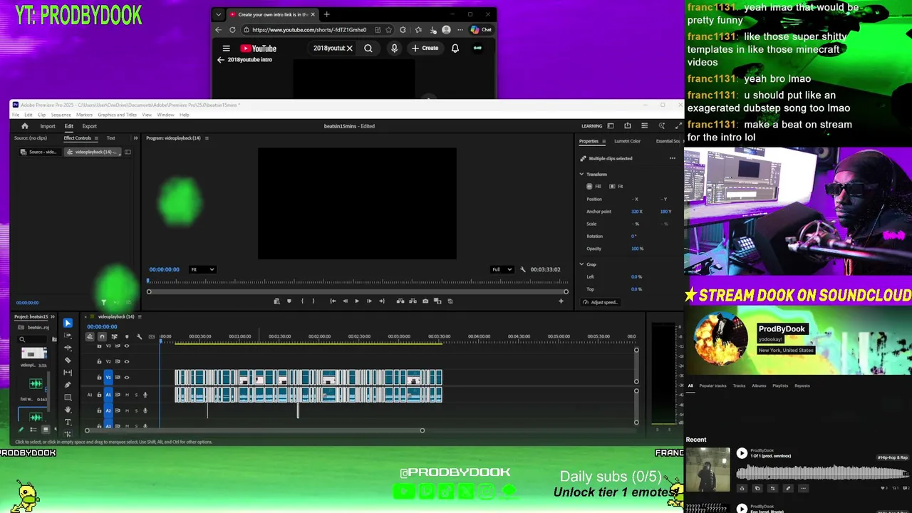The width and height of the screenshot is (912, 513).
Task: Click Go to In in Program monitor
Action: tap(333, 301)
